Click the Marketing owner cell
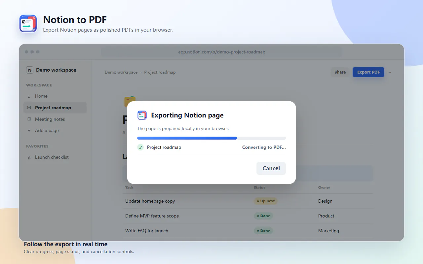Image resolution: width=423 pixels, height=264 pixels. tap(328, 231)
